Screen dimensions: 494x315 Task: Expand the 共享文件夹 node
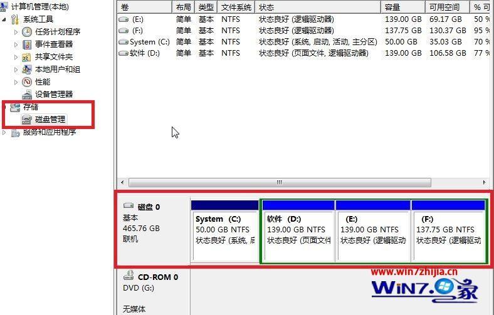point(16,57)
